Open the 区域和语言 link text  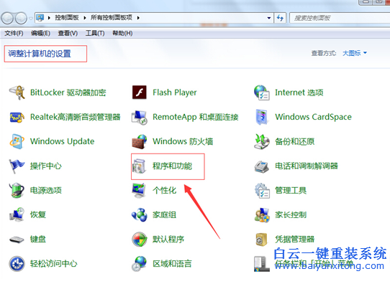tap(173, 264)
